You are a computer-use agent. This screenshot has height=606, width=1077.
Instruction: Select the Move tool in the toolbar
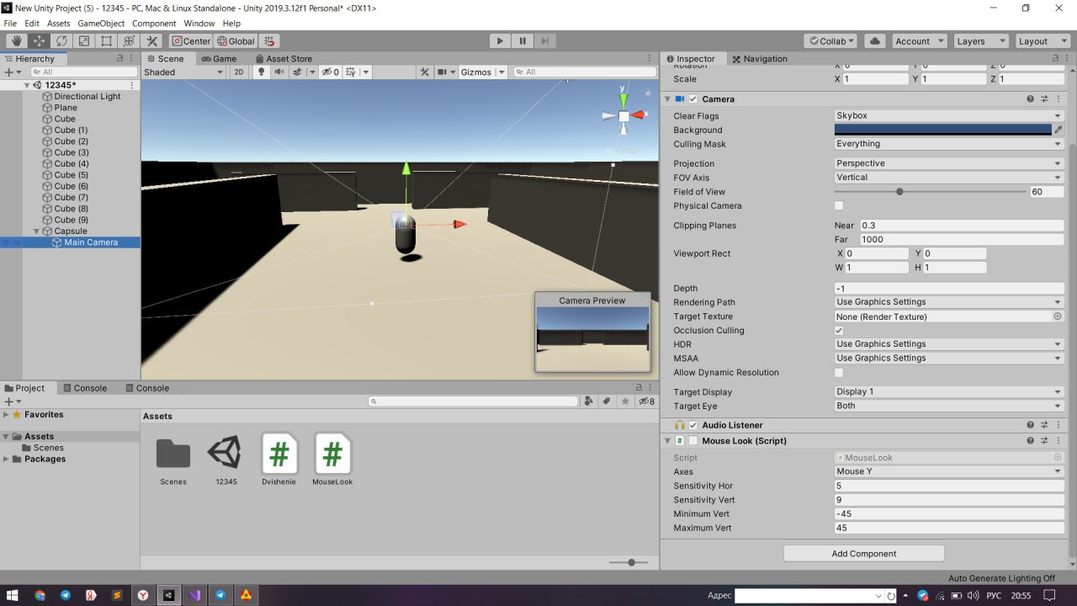tap(40, 40)
